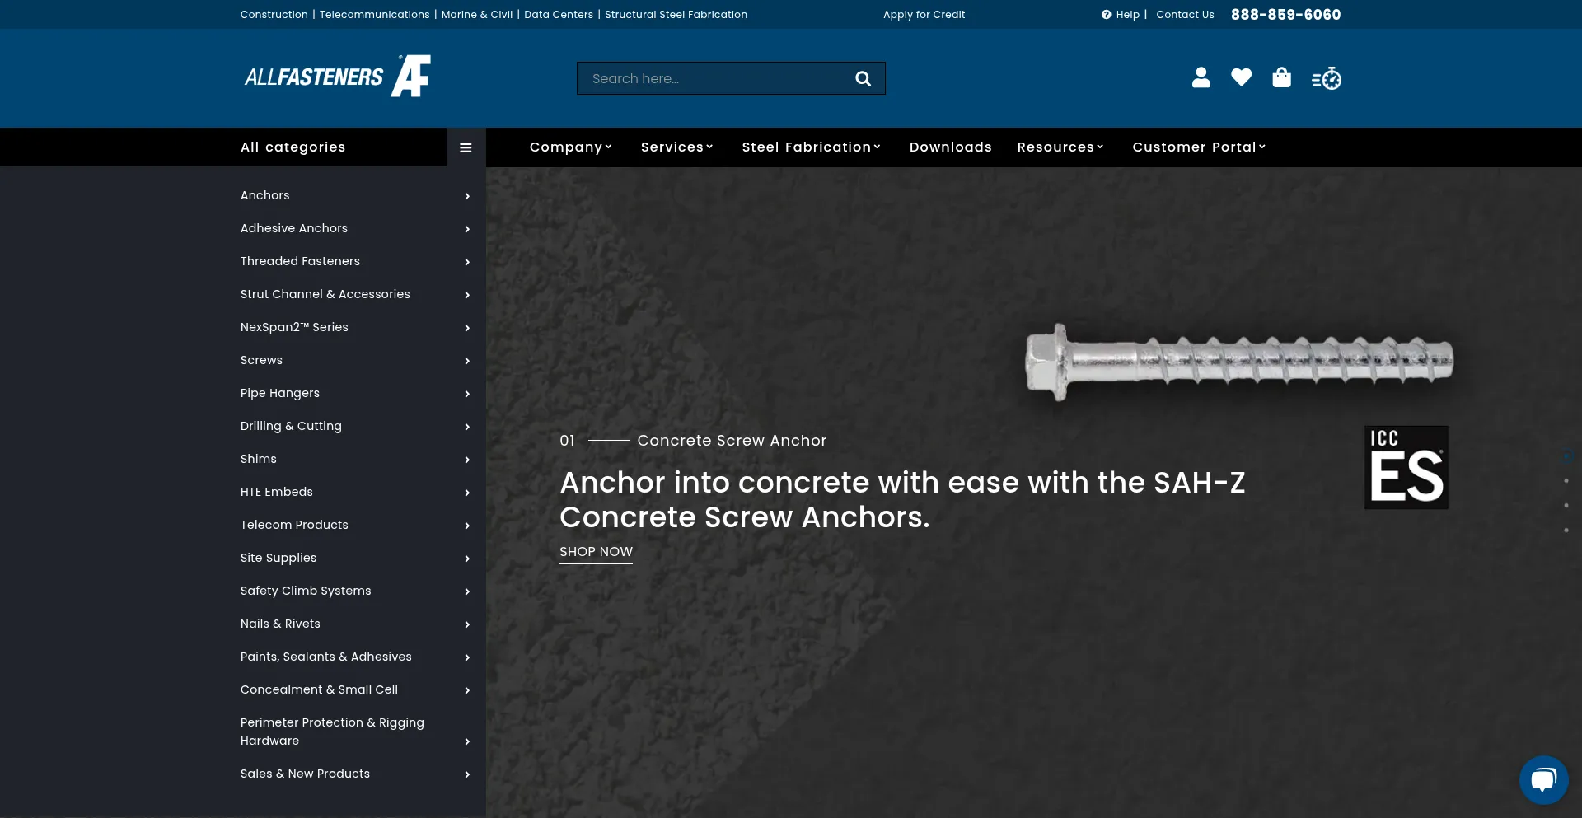Click the SHOP NOW link
1582x818 pixels.
click(596, 552)
